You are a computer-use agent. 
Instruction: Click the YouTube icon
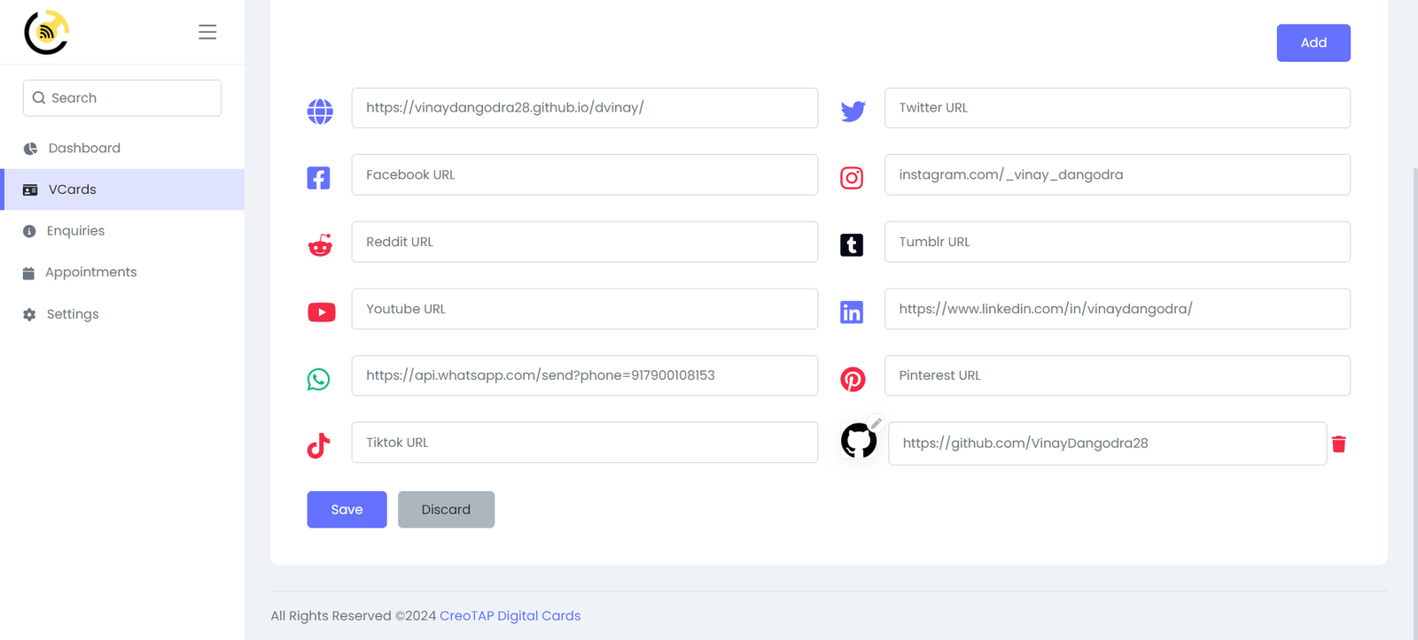coord(321,312)
